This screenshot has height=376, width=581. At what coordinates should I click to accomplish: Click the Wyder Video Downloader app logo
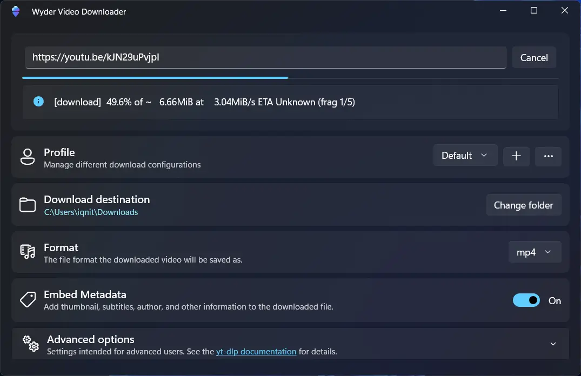(x=16, y=11)
